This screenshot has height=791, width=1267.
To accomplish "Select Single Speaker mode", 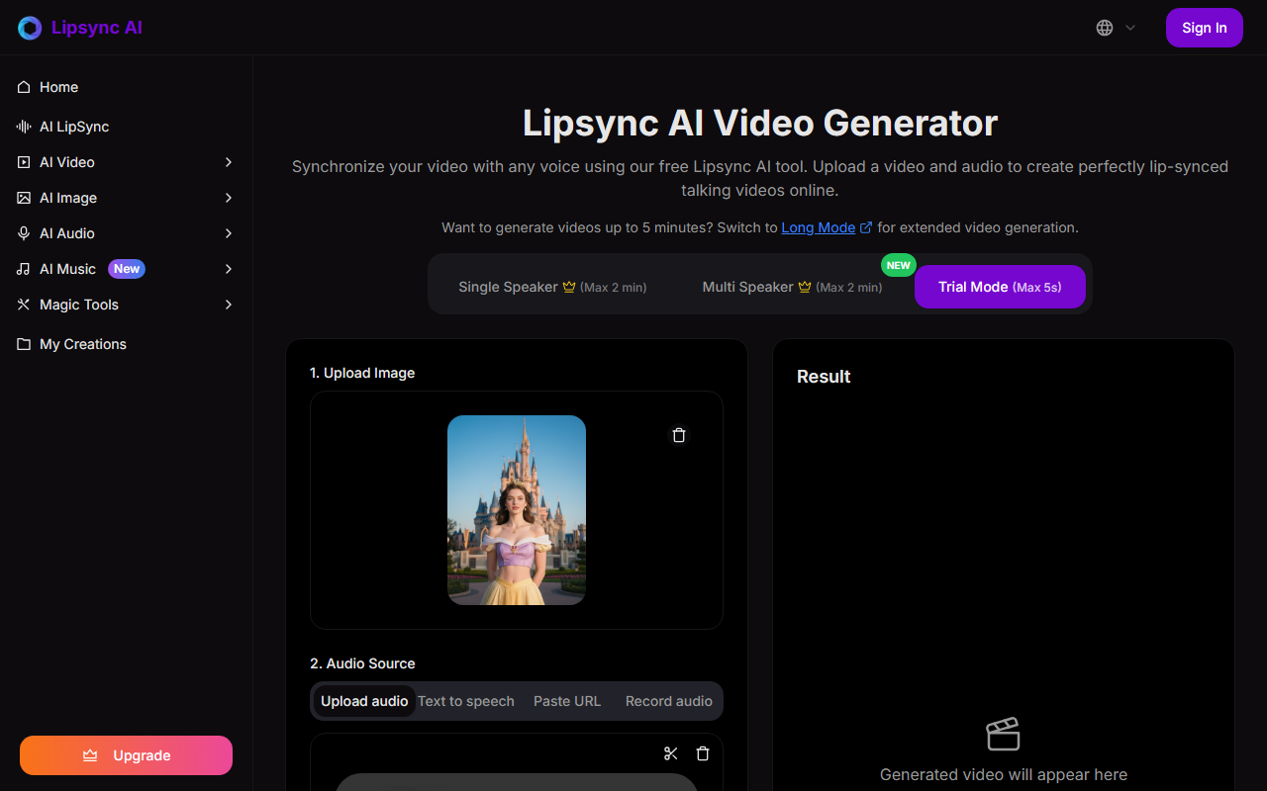I will point(552,287).
